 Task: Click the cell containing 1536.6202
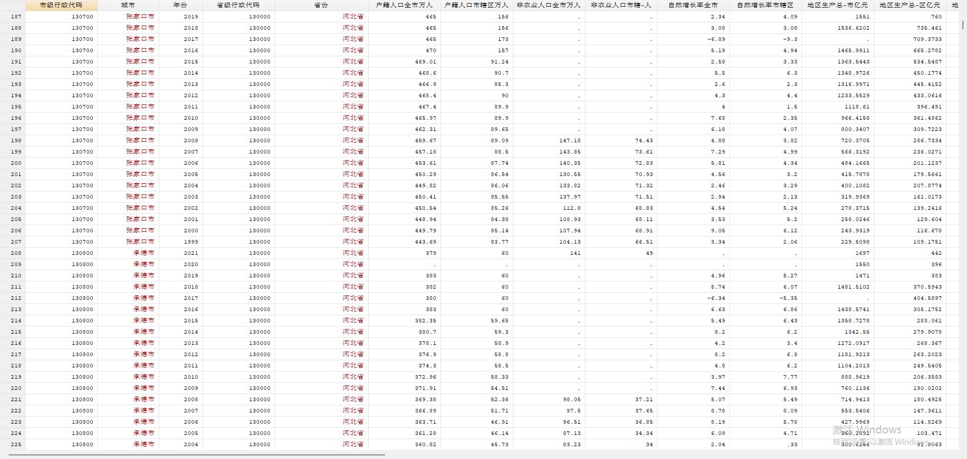[837, 28]
